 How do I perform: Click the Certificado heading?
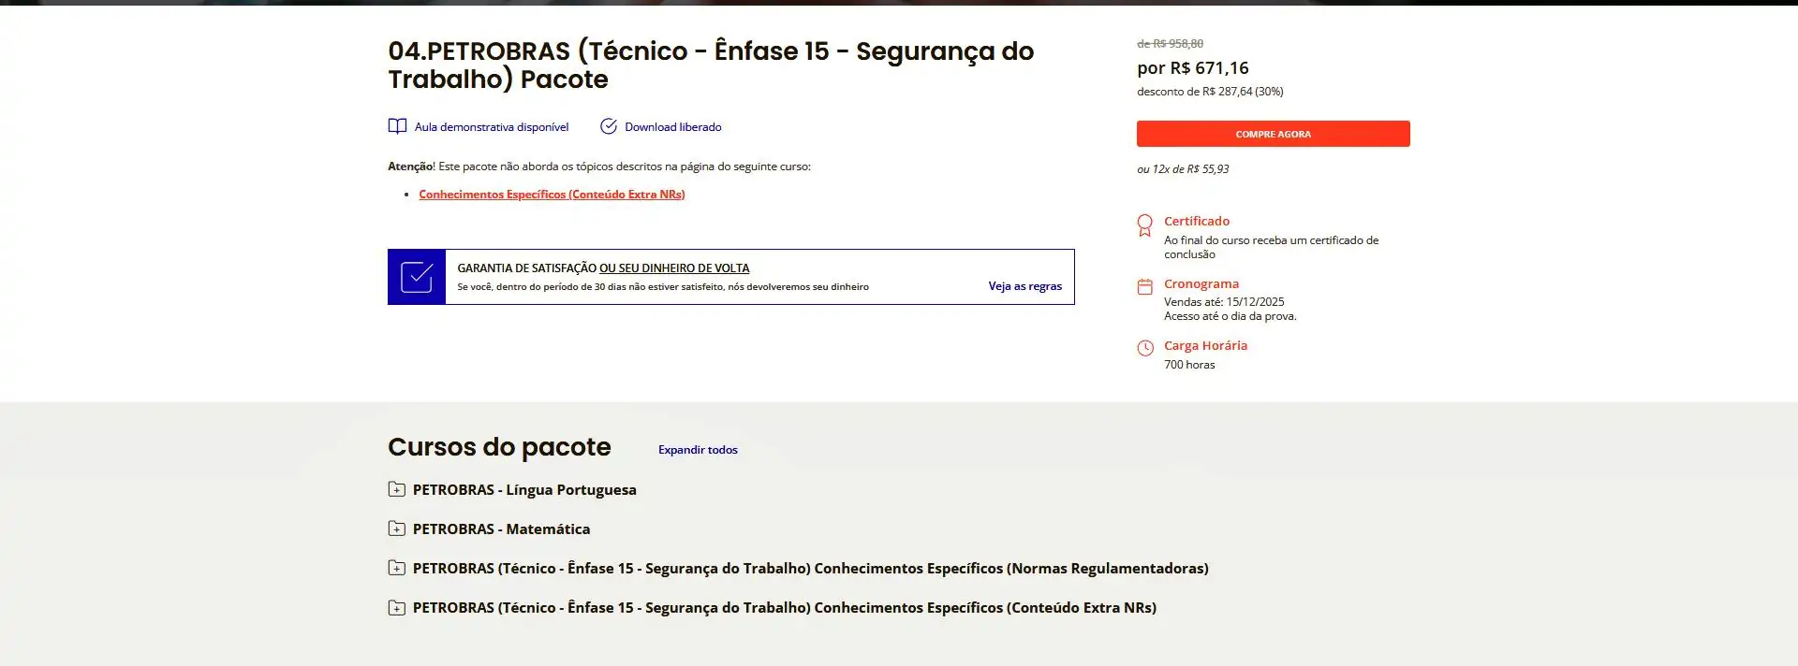1197,222
